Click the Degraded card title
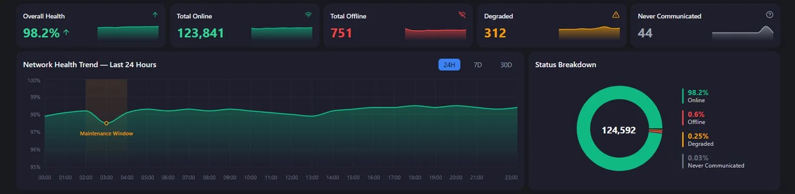795x194 pixels. pos(498,16)
